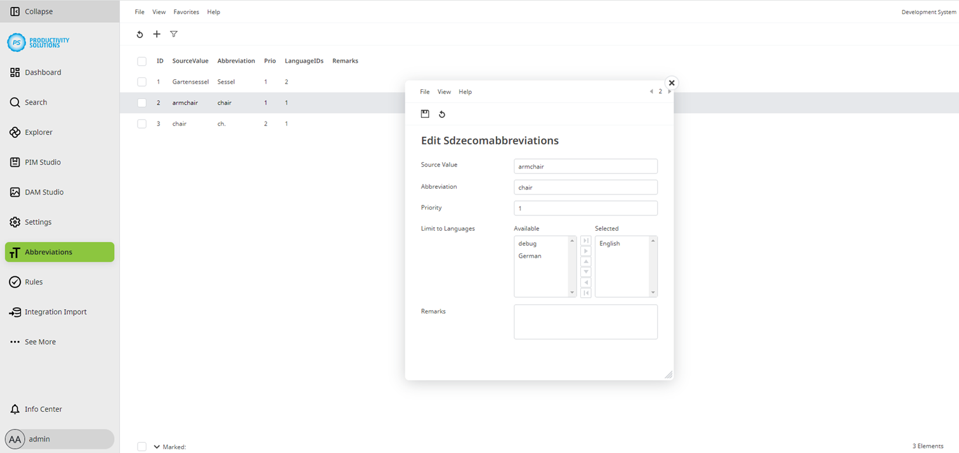Image resolution: width=959 pixels, height=453 pixels.
Task: Click the Dashboard link in the sidebar
Action: (43, 72)
